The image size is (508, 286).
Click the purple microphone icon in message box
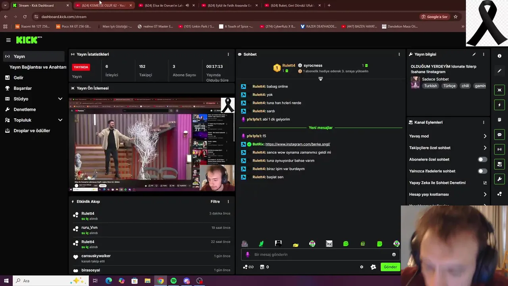click(248, 254)
